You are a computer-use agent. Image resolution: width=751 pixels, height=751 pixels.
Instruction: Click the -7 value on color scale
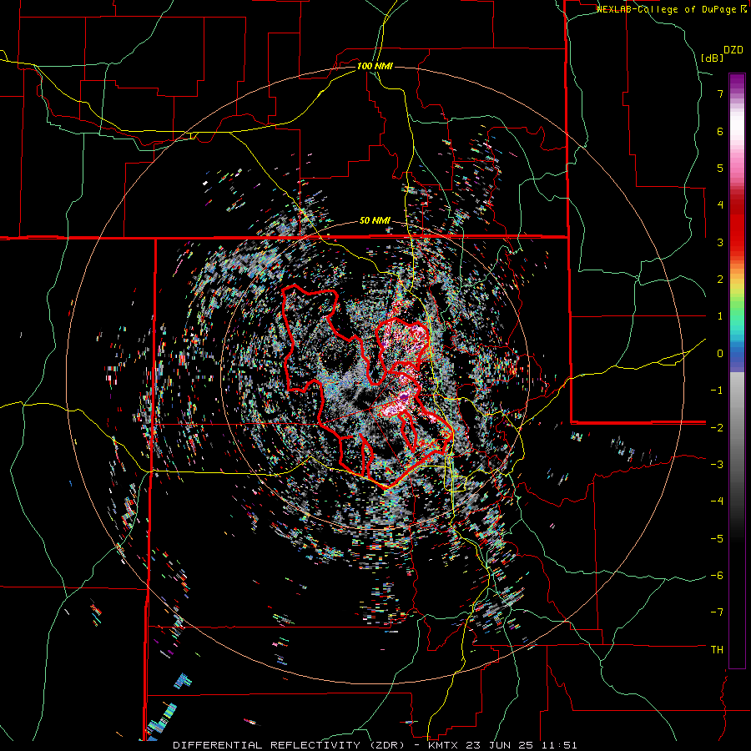pyautogui.click(x=717, y=612)
